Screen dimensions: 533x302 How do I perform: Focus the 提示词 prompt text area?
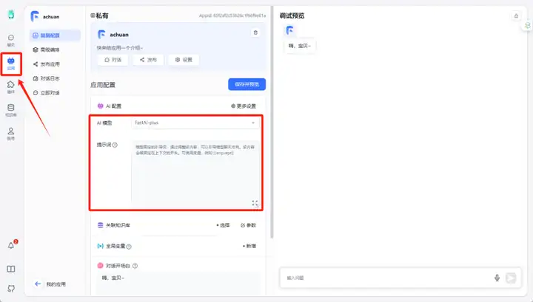tap(195, 174)
